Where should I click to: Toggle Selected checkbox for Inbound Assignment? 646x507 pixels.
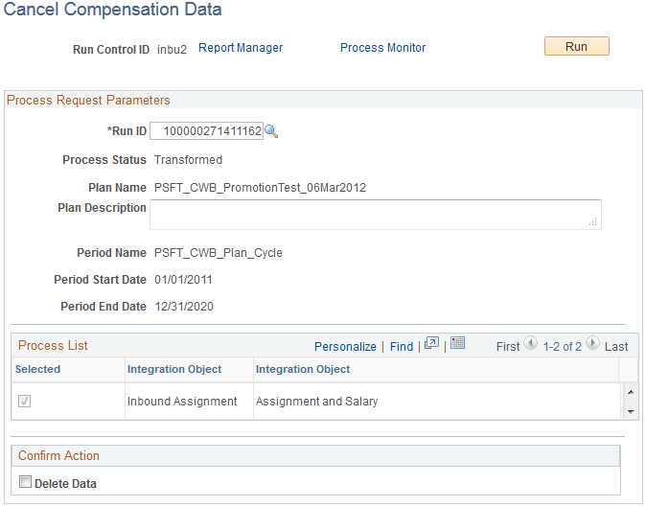tap(24, 401)
